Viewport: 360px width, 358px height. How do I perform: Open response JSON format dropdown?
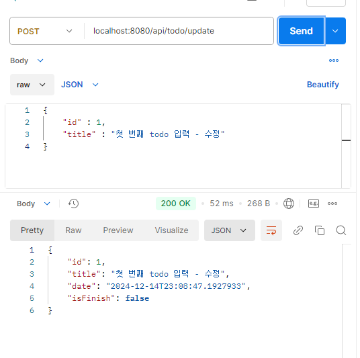(x=230, y=230)
